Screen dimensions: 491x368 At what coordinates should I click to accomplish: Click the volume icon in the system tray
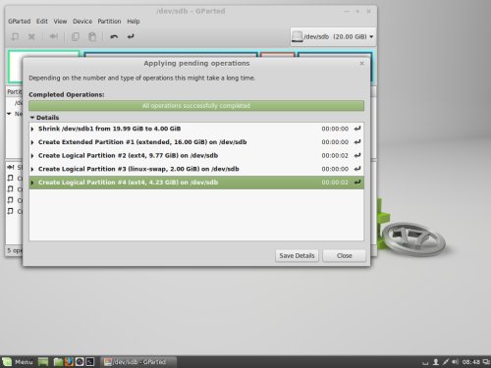(x=455, y=362)
